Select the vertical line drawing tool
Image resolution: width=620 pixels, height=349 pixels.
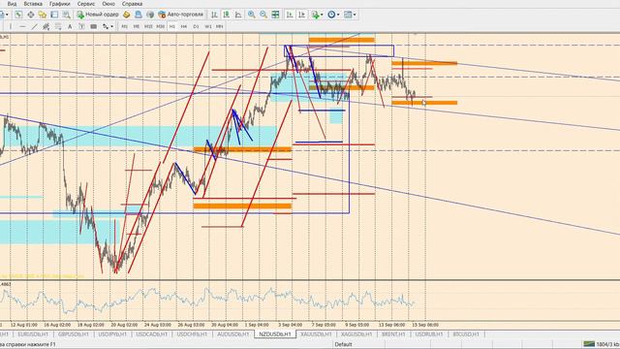coord(11,26)
